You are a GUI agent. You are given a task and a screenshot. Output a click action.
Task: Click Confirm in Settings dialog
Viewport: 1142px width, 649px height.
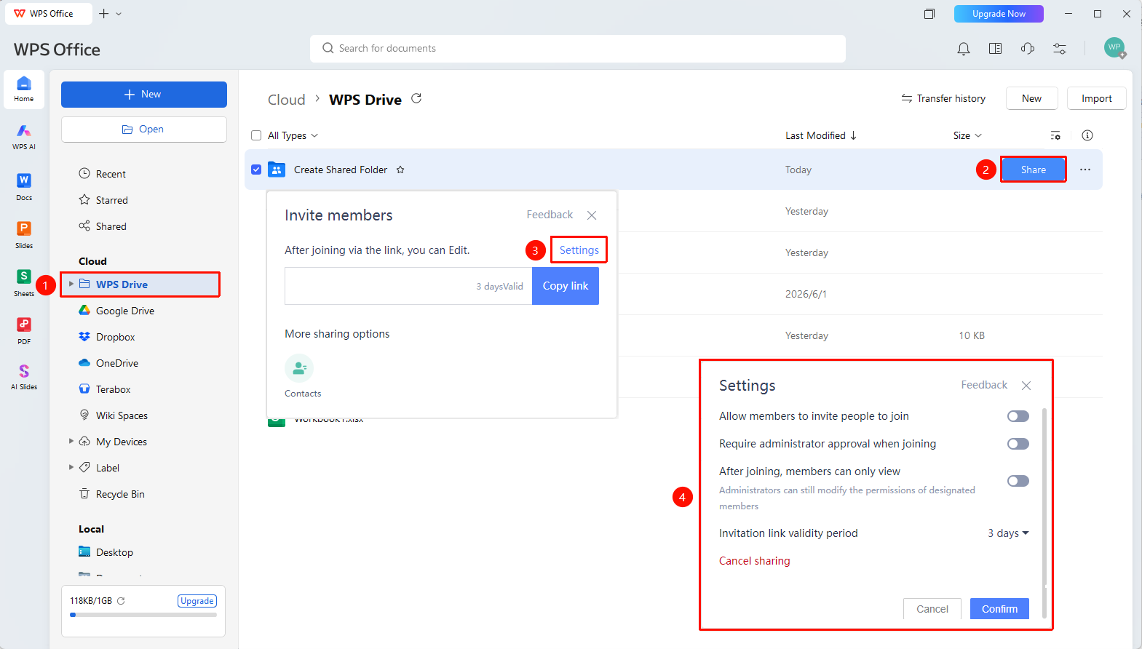click(999, 609)
